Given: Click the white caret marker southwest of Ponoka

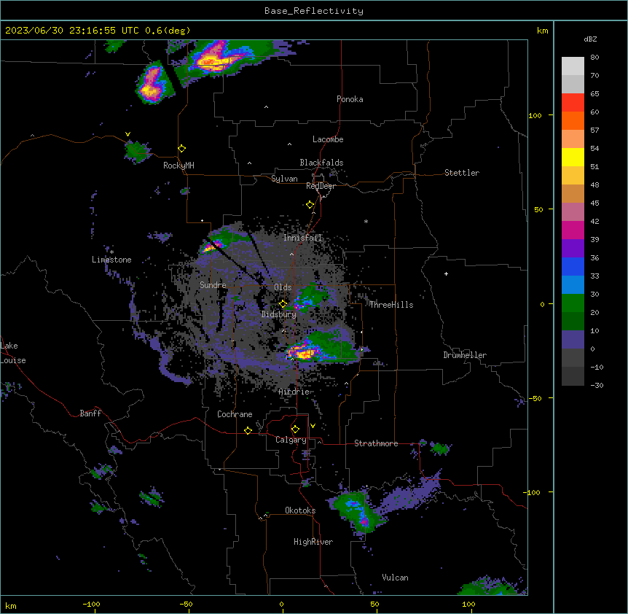Looking at the screenshot, I should click(266, 107).
